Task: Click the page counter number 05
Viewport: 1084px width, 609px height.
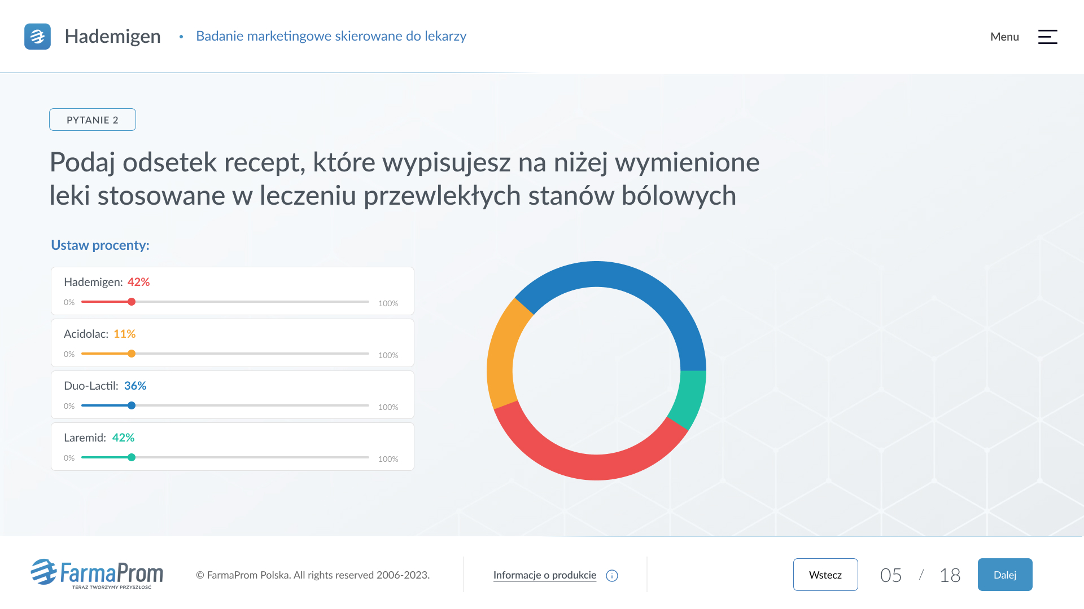Action: click(891, 575)
